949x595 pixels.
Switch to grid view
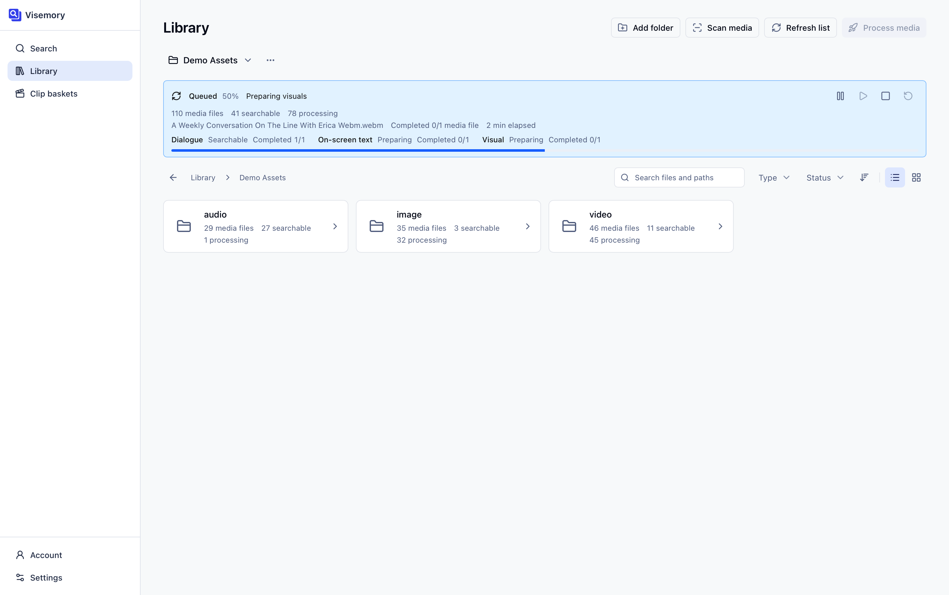[x=916, y=177]
